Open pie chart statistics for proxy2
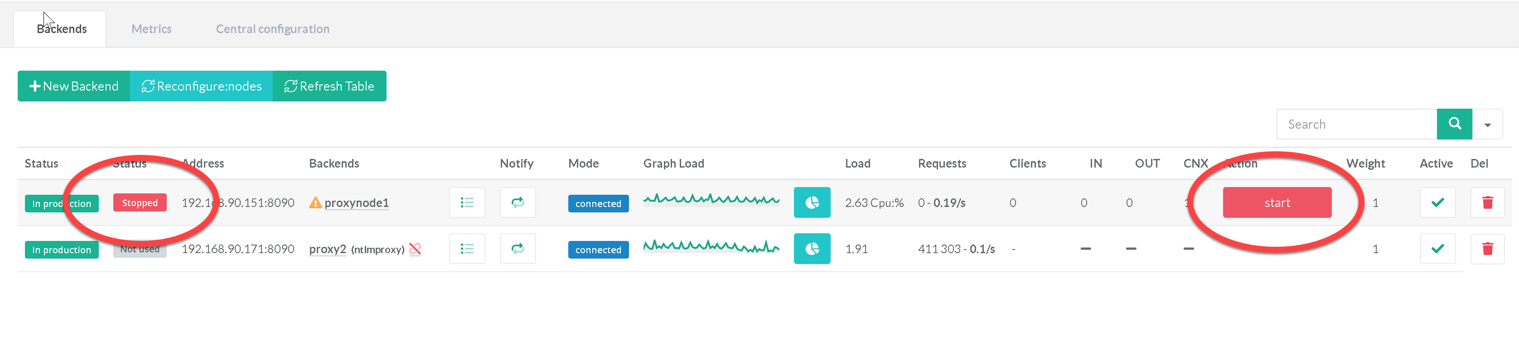The width and height of the screenshot is (1519, 346). click(812, 249)
